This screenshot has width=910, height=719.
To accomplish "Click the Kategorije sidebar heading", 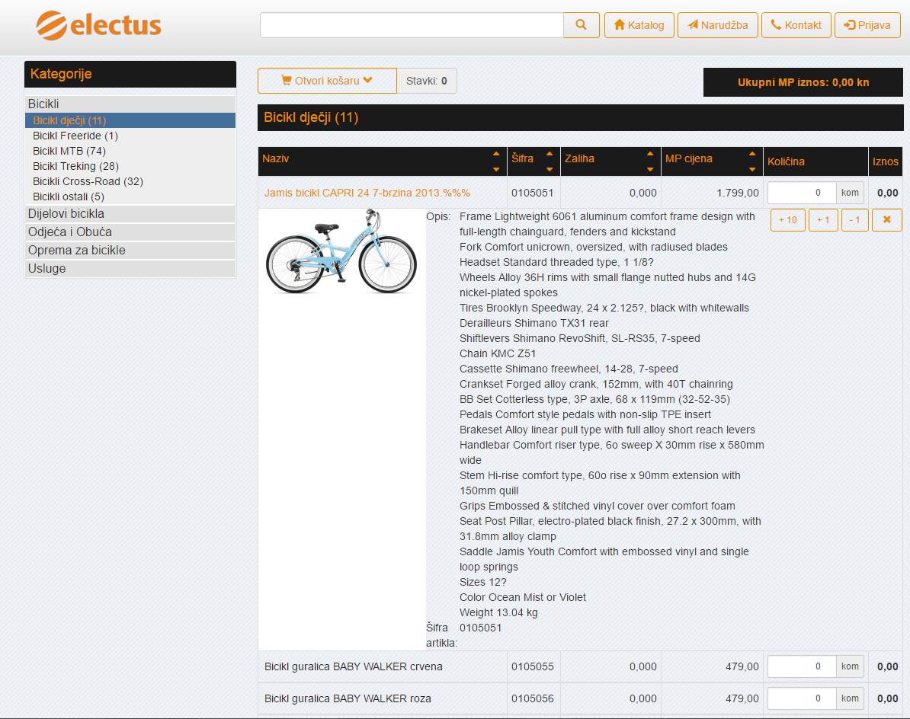I will coord(130,74).
